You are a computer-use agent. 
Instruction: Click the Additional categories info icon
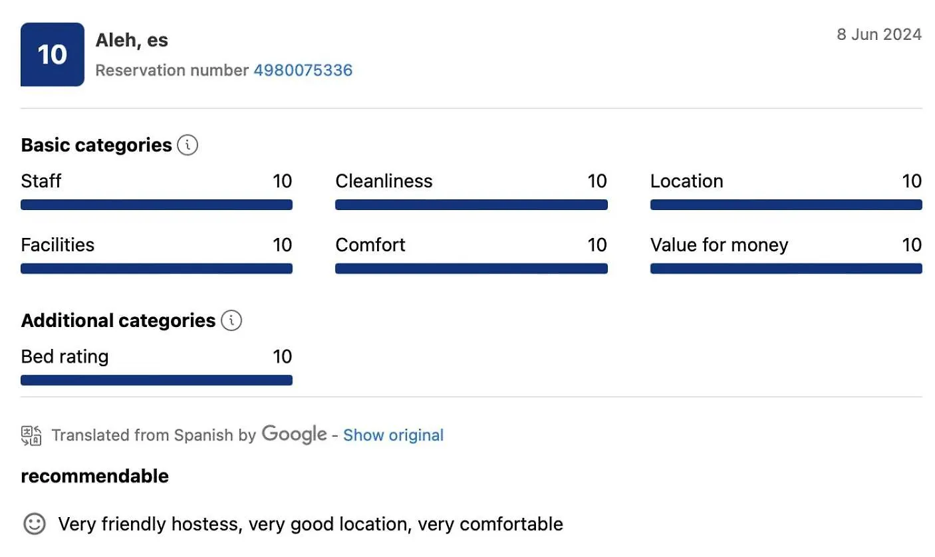pyautogui.click(x=231, y=320)
